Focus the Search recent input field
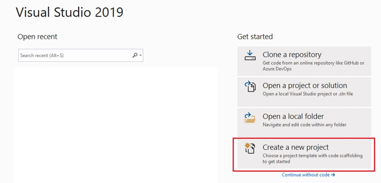The height and width of the screenshot is (183, 381). pos(81,56)
